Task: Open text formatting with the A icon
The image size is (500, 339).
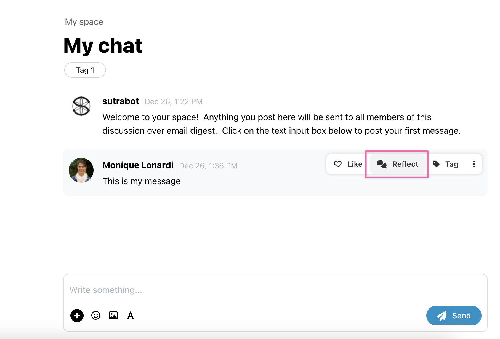Action: click(x=131, y=315)
